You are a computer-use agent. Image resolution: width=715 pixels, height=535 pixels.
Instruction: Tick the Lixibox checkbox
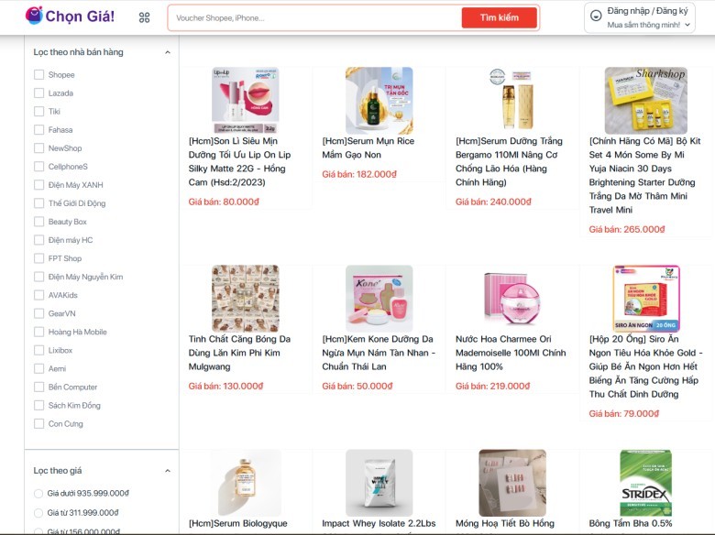coord(38,351)
